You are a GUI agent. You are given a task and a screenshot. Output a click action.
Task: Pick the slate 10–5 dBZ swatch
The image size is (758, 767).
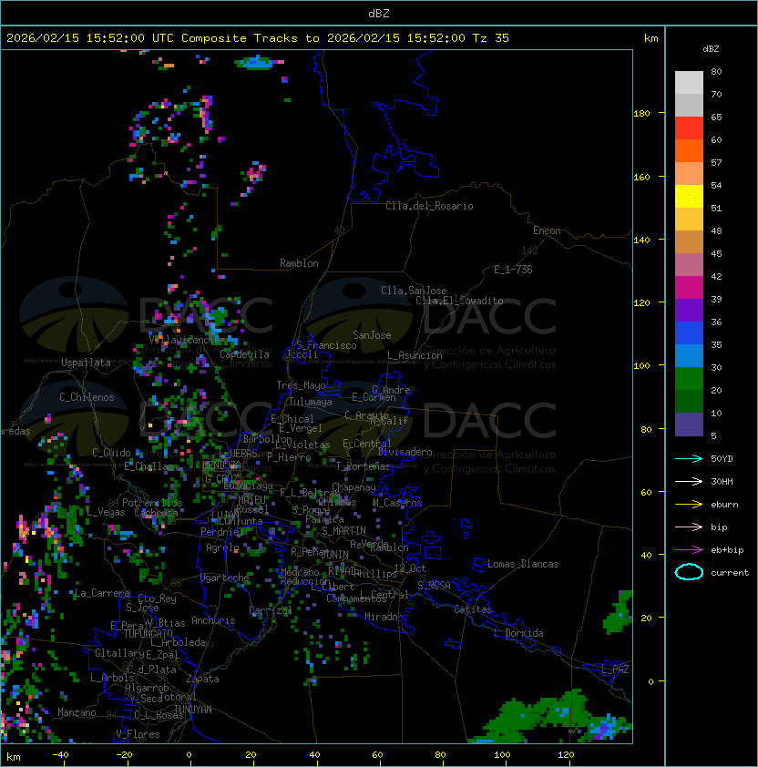[689, 424]
